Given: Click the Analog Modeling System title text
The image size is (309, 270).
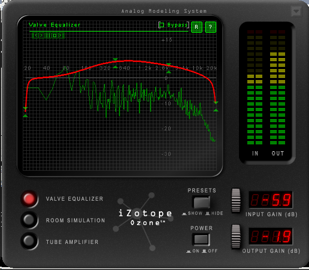Looking at the screenshot, I should pos(164,11).
